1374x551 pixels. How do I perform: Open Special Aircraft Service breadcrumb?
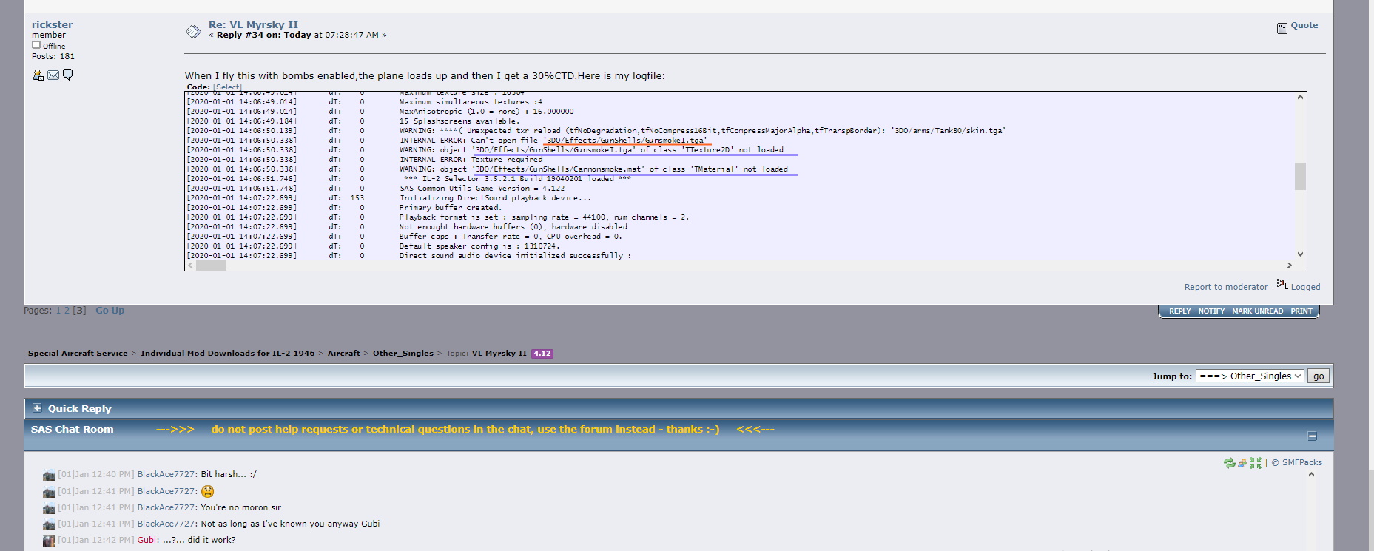[78, 354]
